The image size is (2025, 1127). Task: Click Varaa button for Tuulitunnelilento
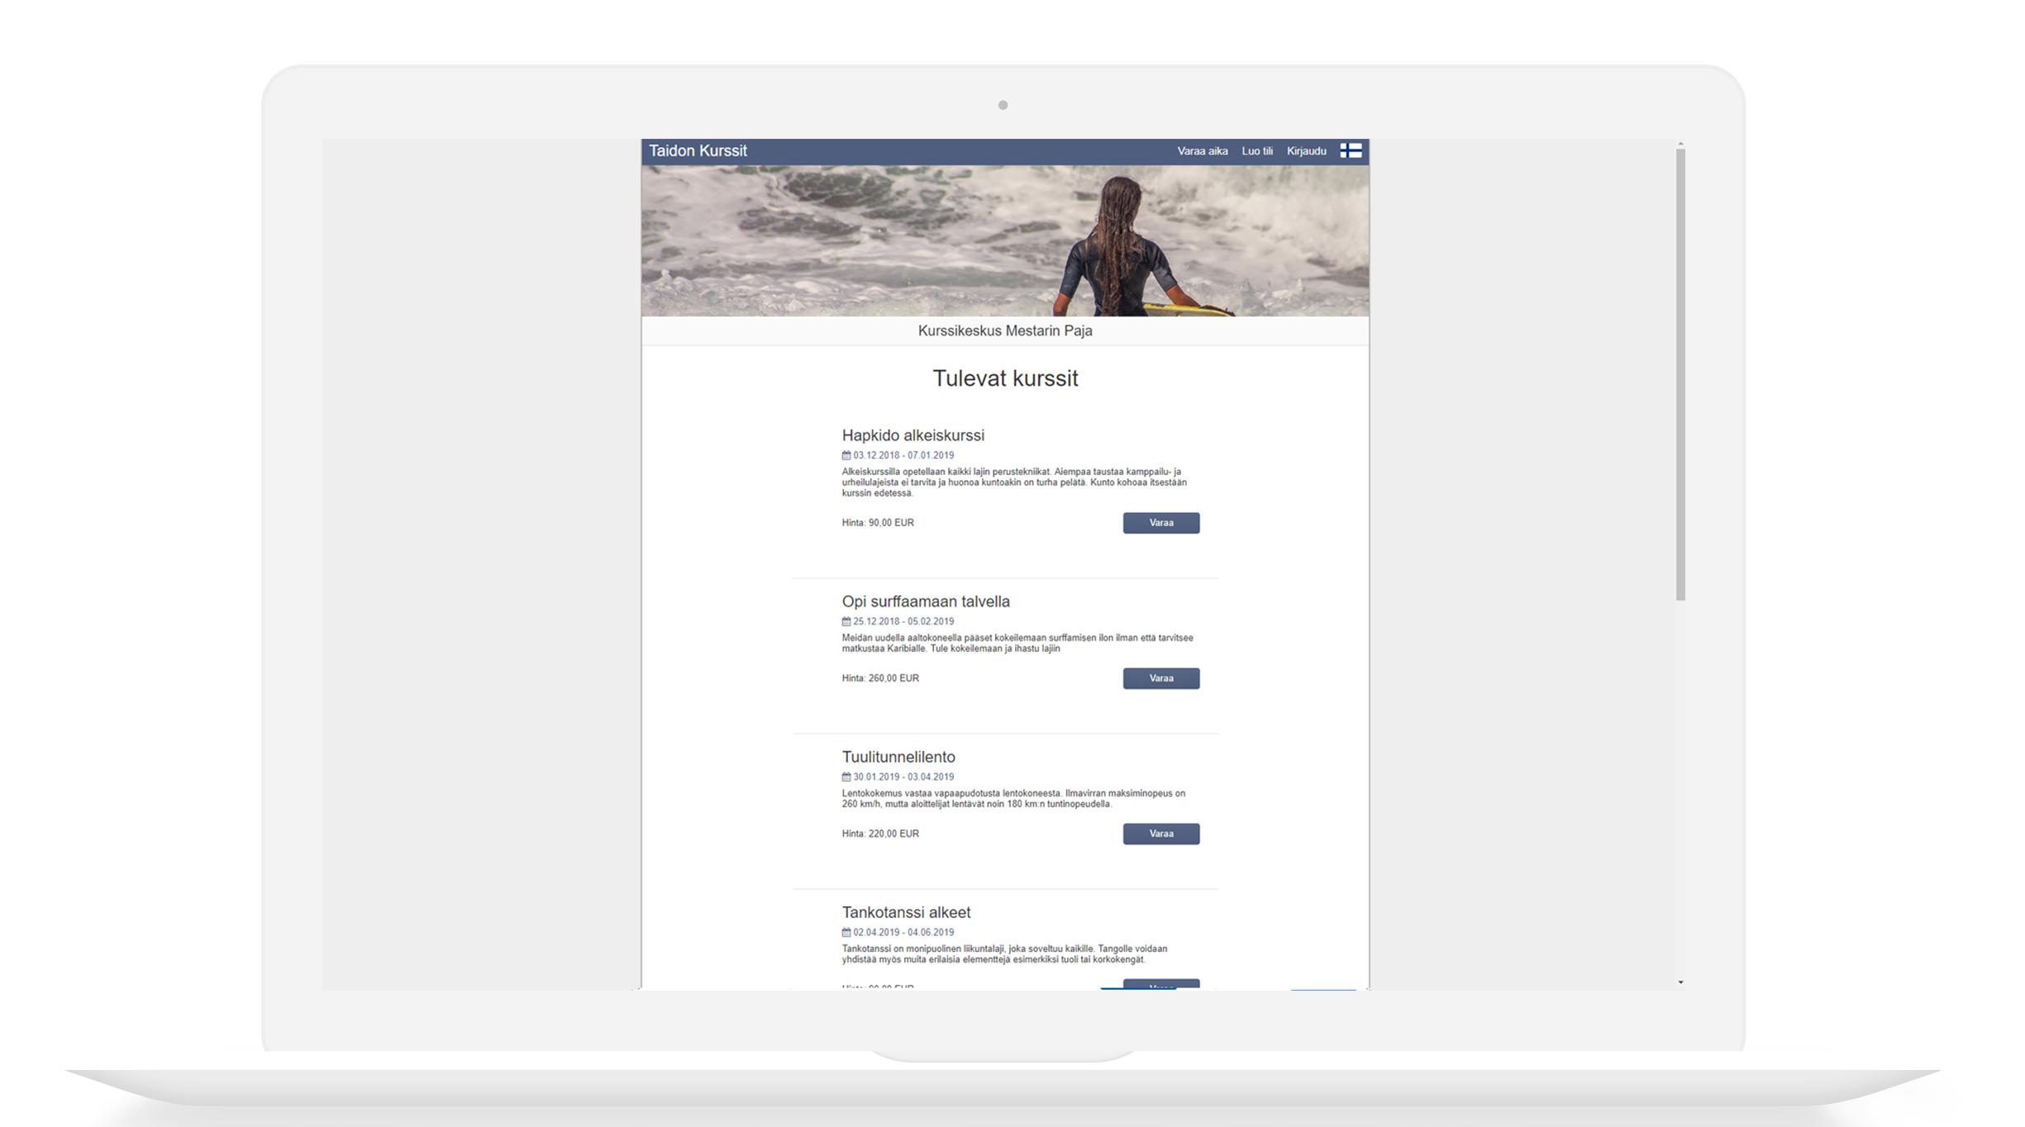tap(1160, 834)
